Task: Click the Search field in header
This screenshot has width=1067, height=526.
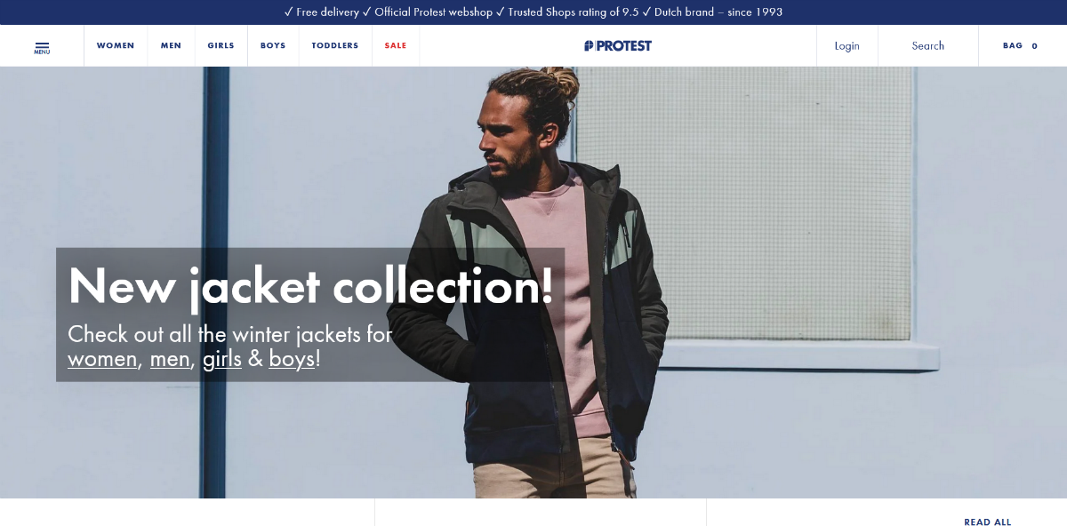Action: pos(928,45)
